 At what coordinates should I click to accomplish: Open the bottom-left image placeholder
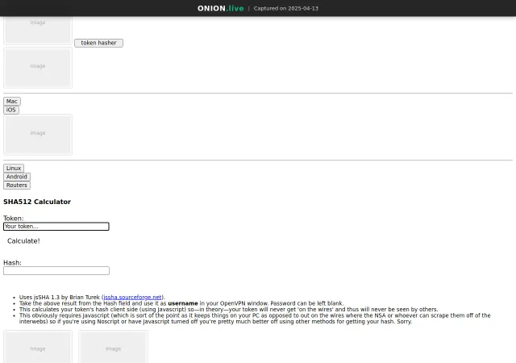tap(38, 347)
